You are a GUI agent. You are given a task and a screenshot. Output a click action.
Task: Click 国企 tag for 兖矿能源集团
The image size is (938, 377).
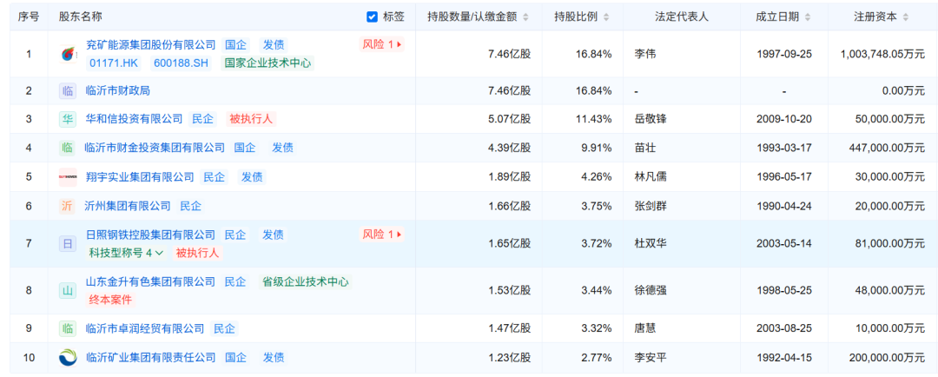click(x=235, y=45)
